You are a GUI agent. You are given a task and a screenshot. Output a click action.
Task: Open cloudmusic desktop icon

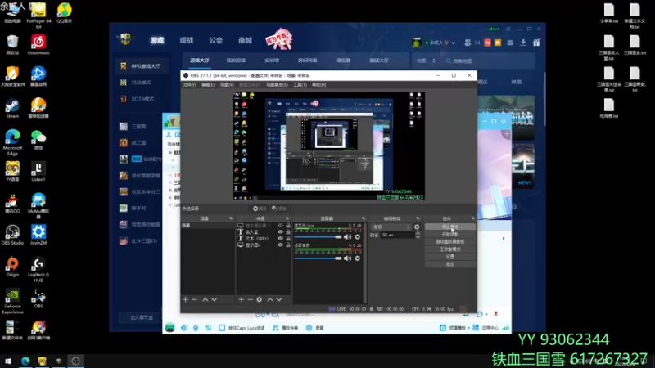[38, 45]
